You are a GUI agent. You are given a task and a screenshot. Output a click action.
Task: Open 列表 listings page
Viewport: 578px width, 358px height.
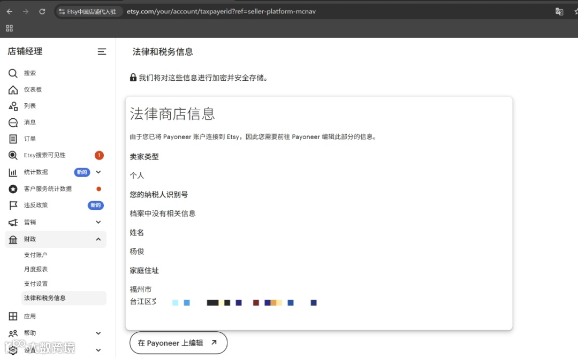[30, 106]
